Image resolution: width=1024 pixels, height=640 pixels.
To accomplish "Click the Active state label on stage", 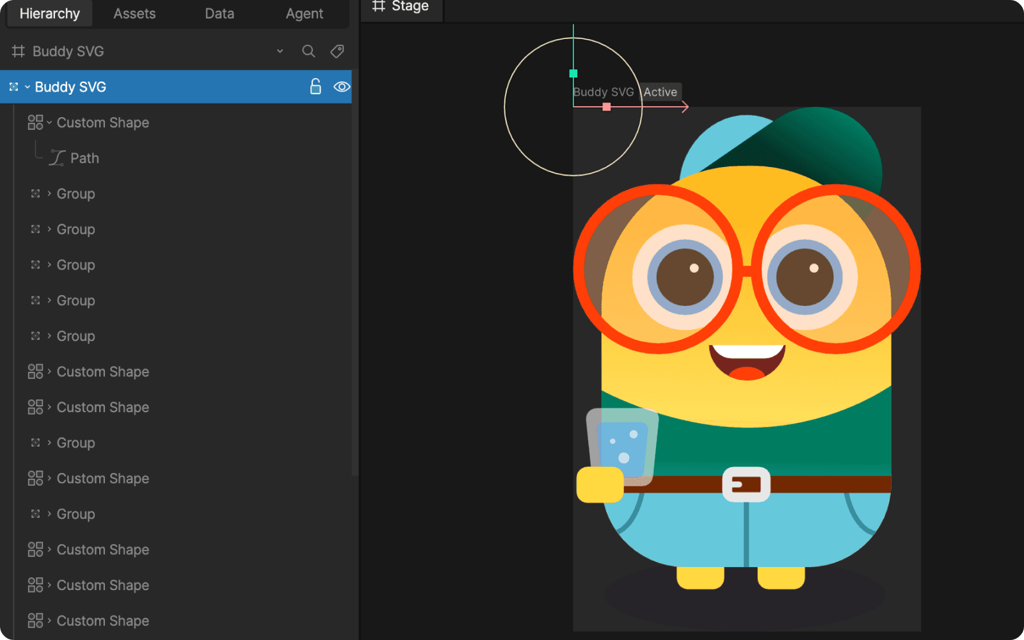I will 660,92.
